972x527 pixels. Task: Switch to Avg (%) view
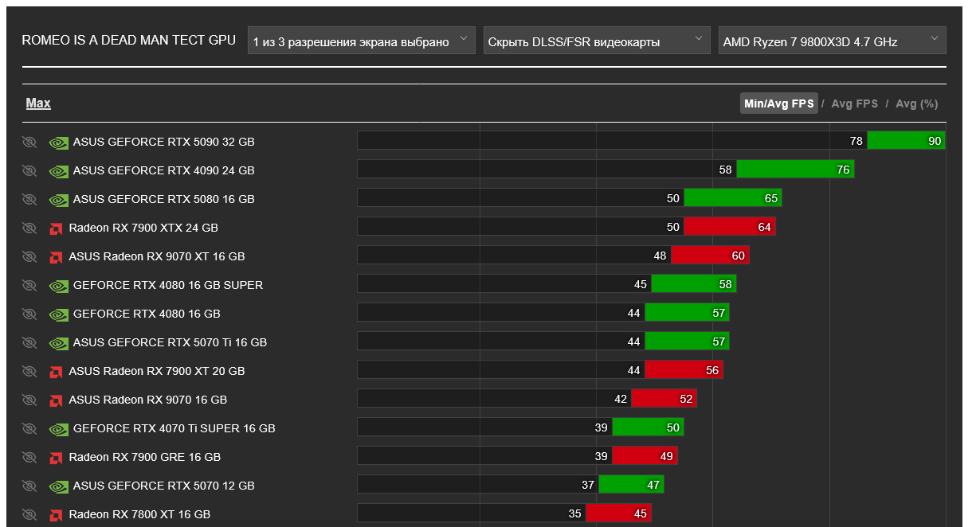[x=916, y=103]
